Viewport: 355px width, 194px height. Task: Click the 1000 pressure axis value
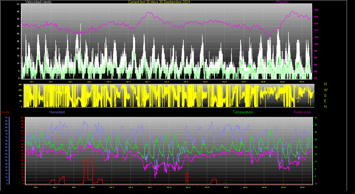click(x=316, y=44)
